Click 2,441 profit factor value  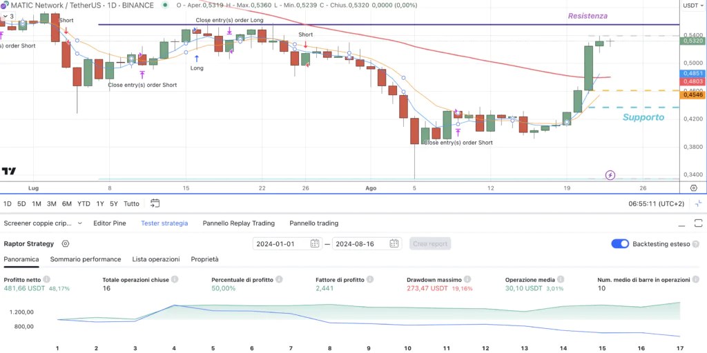[325, 288]
